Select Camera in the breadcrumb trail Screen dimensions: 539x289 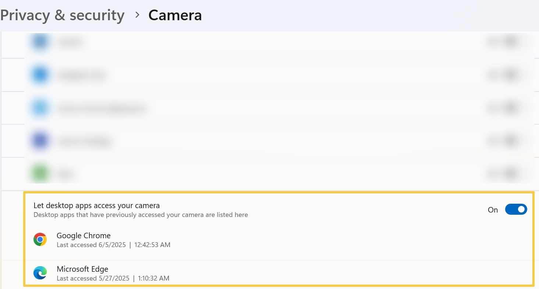point(175,15)
